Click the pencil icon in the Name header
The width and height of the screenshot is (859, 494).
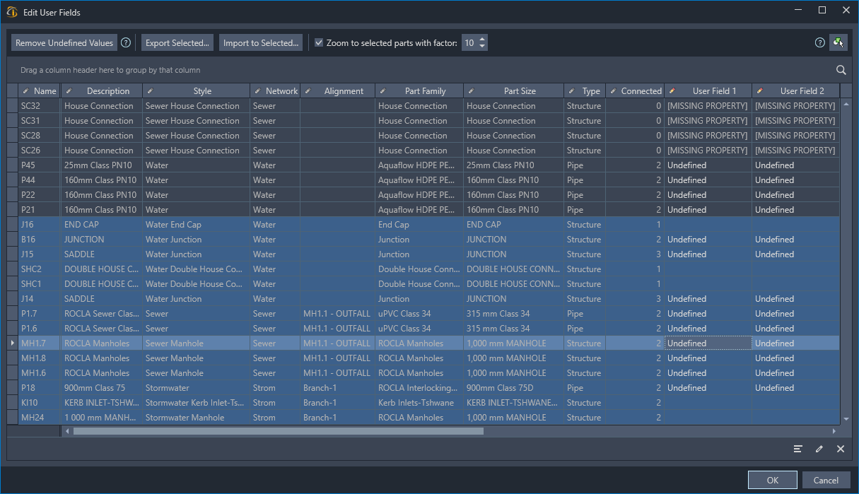[25, 91]
